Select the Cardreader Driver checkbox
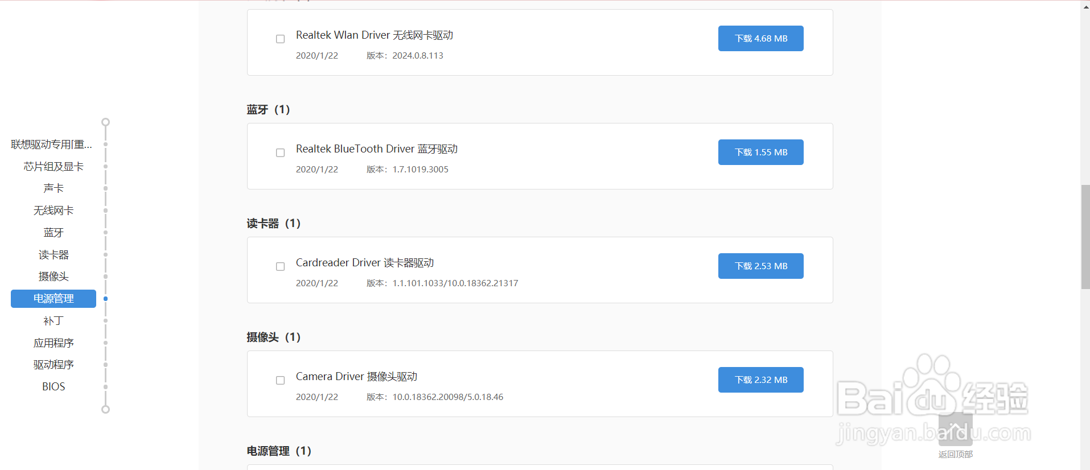This screenshot has width=1090, height=470. coord(280,267)
